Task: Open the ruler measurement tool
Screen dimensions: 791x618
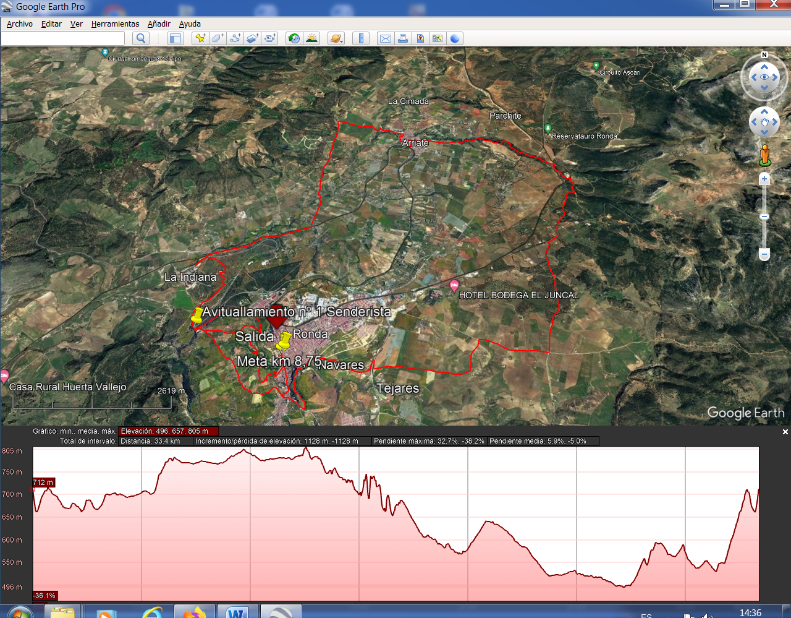Action: tap(361, 38)
